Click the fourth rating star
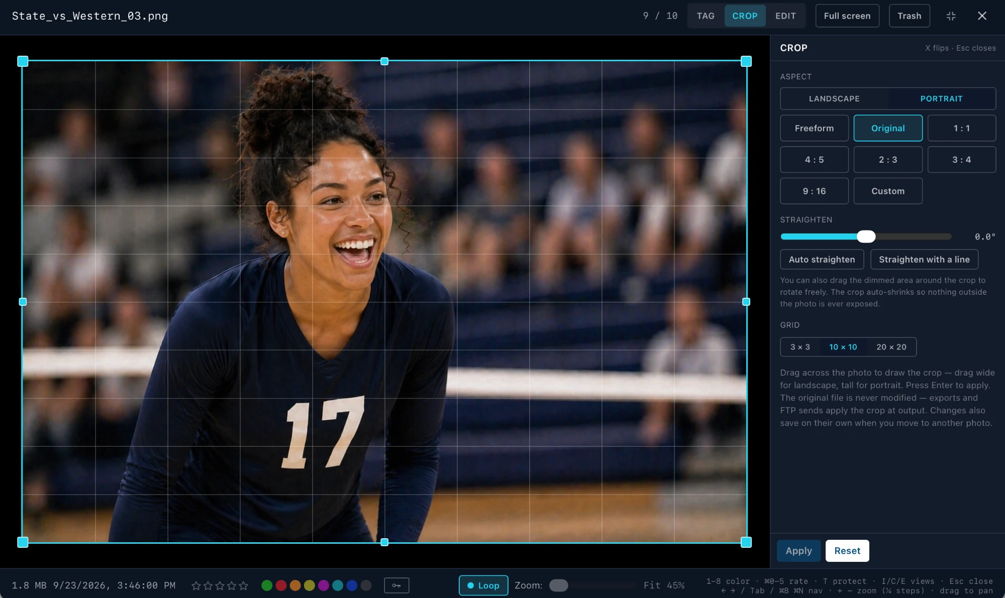 pos(232,585)
